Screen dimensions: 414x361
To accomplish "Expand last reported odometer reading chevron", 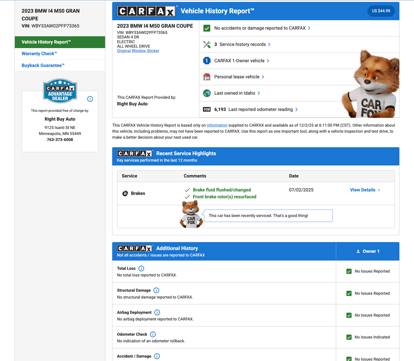I will click(x=296, y=109).
